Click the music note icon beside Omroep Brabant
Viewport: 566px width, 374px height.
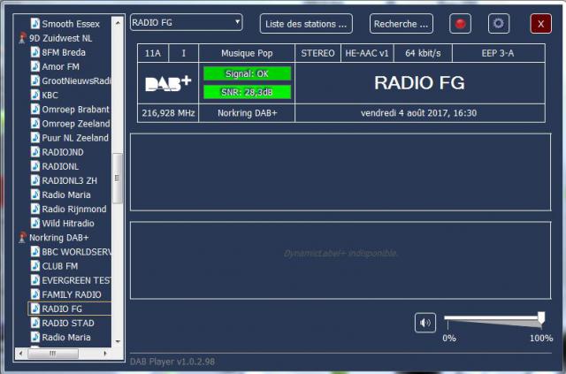pyautogui.click(x=35, y=109)
